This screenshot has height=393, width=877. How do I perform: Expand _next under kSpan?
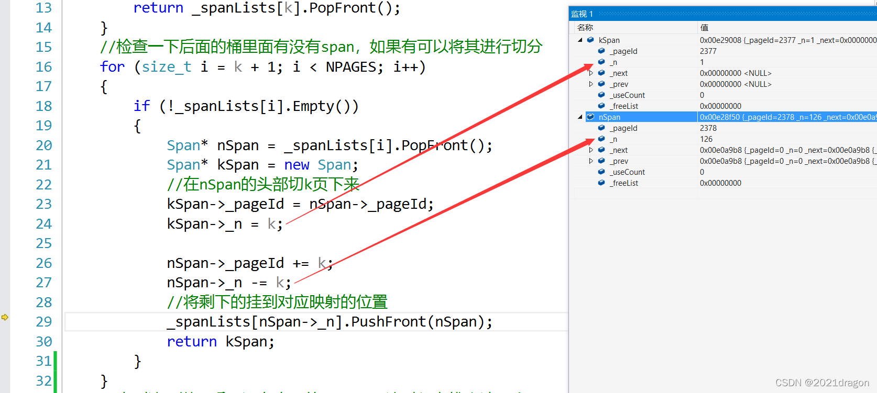tap(591, 73)
